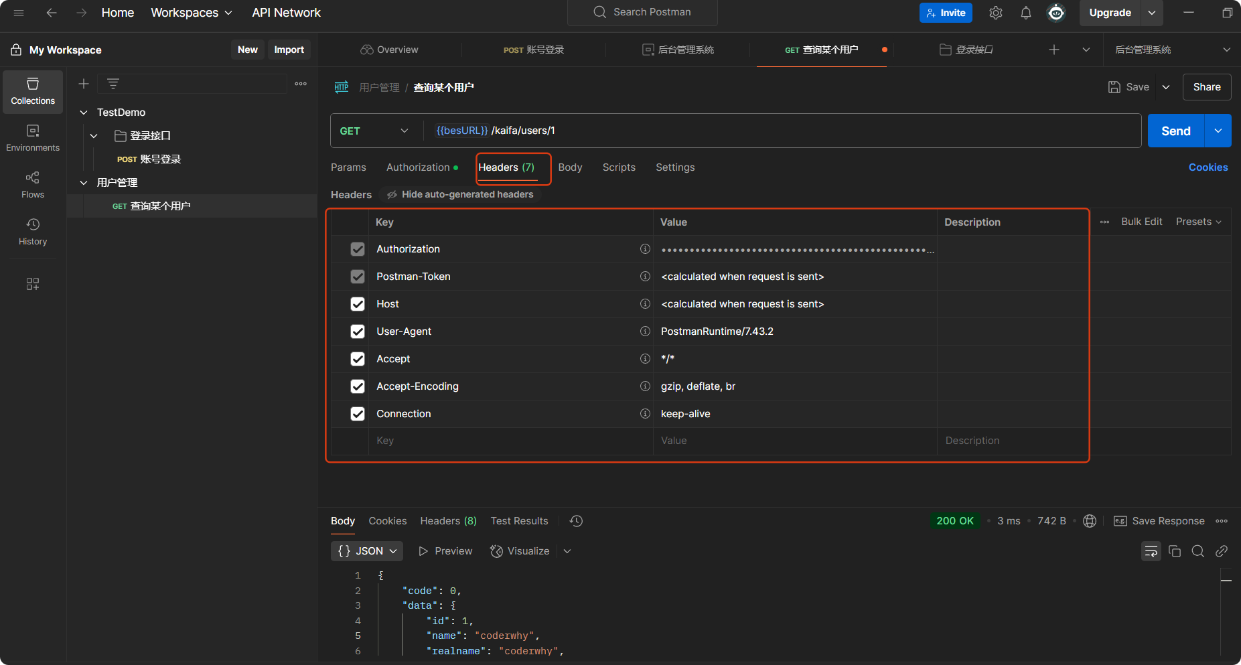The width and height of the screenshot is (1241, 665).
Task: Open the Workspaces dropdown
Action: (192, 13)
